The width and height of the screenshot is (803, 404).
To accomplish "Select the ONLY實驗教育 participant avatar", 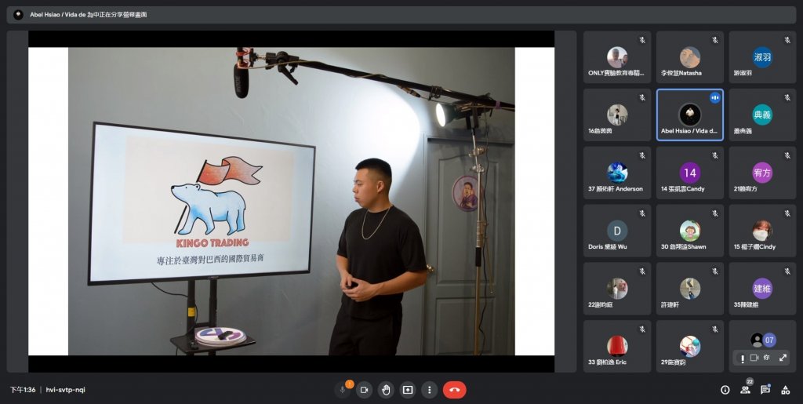I will point(617,57).
